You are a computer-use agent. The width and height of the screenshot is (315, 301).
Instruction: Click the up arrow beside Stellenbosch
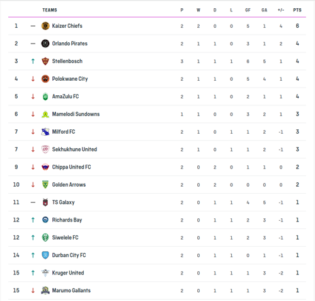point(33,61)
